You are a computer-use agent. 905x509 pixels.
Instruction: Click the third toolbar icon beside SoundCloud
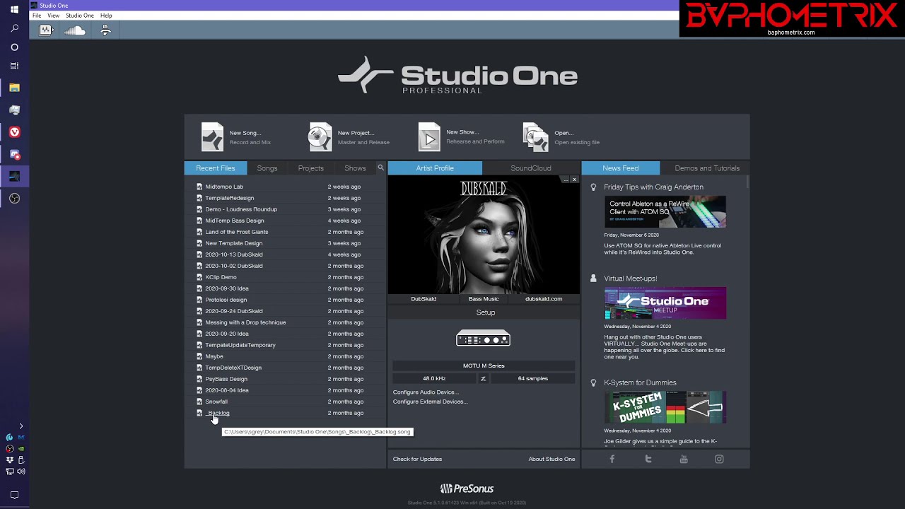click(x=105, y=30)
